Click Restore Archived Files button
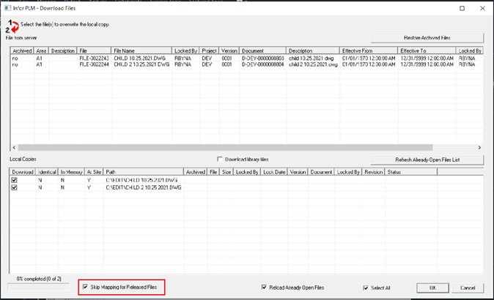The width and height of the screenshot is (494, 300). click(x=428, y=37)
